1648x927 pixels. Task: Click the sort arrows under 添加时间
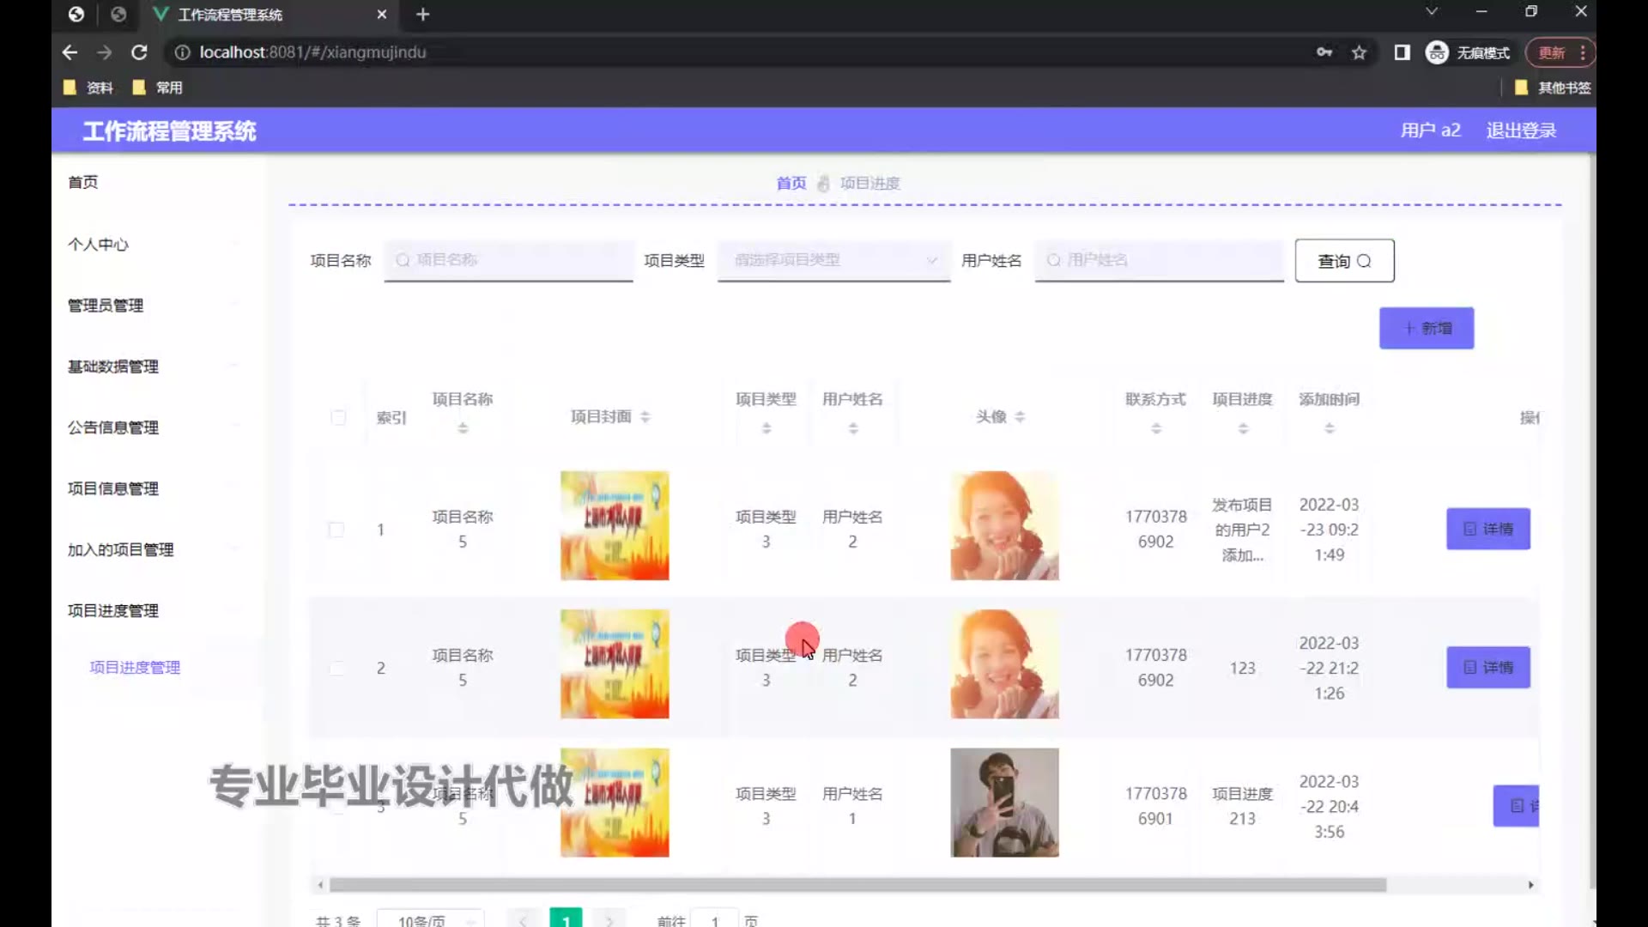[x=1329, y=428]
